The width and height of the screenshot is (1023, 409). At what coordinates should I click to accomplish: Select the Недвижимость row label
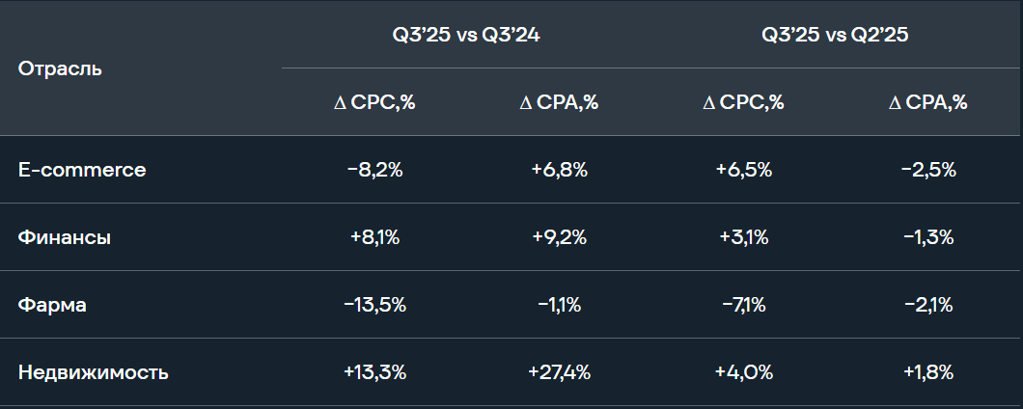(x=93, y=372)
